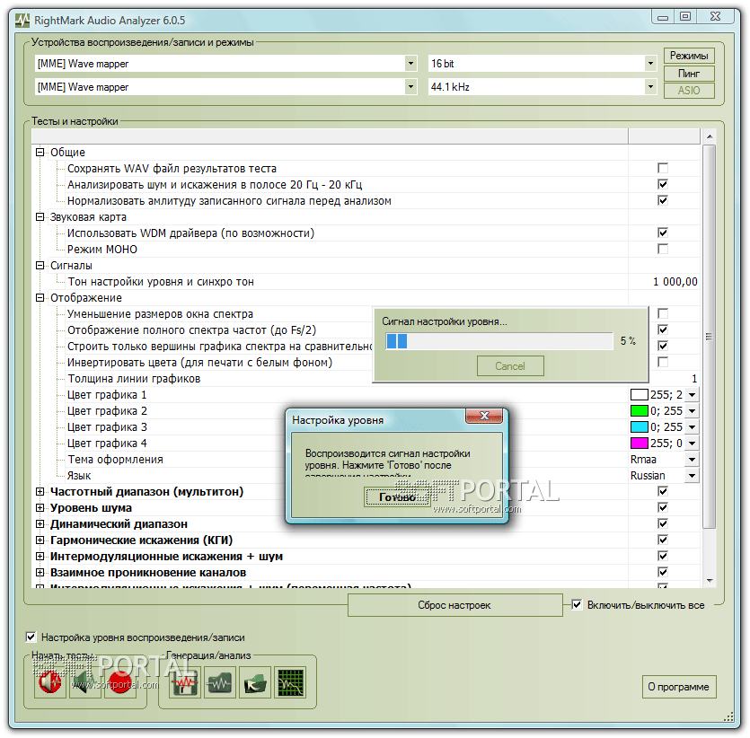Start recording-only test with red circle icon
Screen dimensions: 750x738
tap(120, 682)
